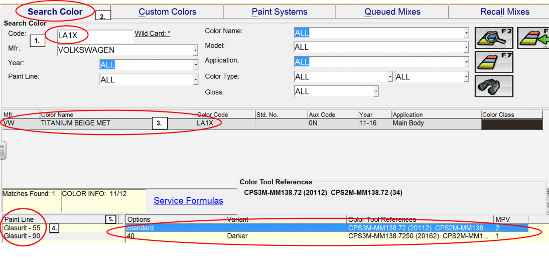The height and width of the screenshot is (272, 549).
Task: Click the Application column header
Action: point(436,114)
